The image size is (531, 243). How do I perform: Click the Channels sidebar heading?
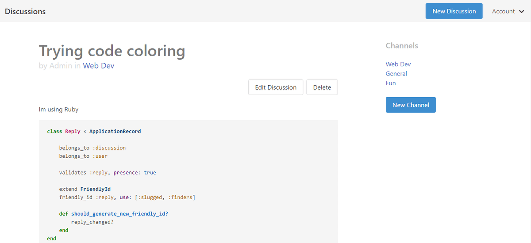pyautogui.click(x=402, y=46)
